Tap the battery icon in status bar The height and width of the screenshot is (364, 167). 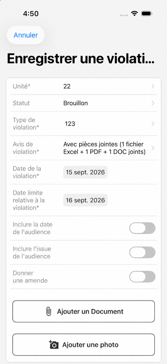click(x=147, y=13)
